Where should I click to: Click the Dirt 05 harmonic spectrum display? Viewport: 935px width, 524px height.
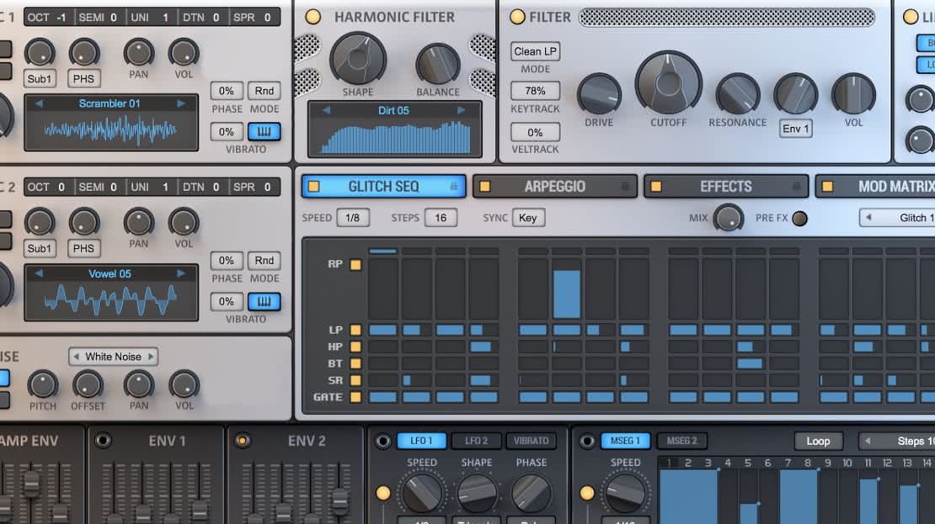tap(394, 137)
